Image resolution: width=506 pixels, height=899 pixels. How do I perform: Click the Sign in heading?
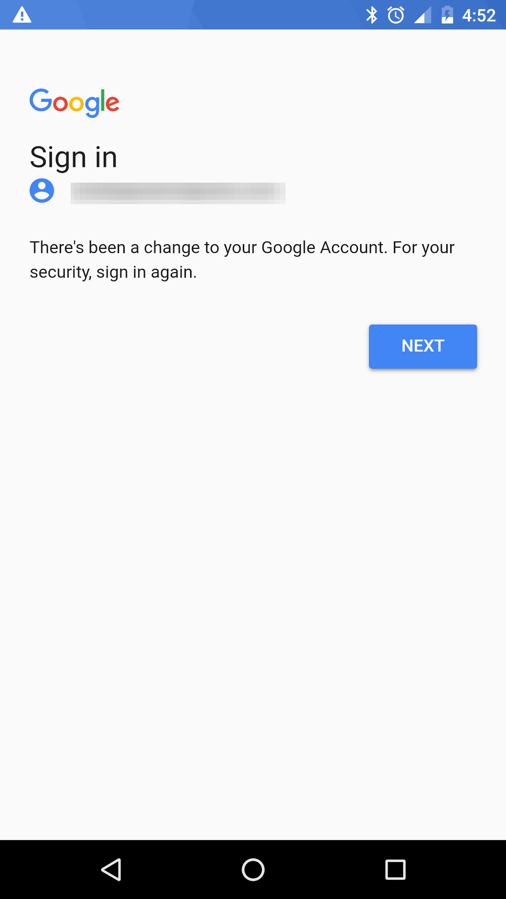tap(73, 157)
